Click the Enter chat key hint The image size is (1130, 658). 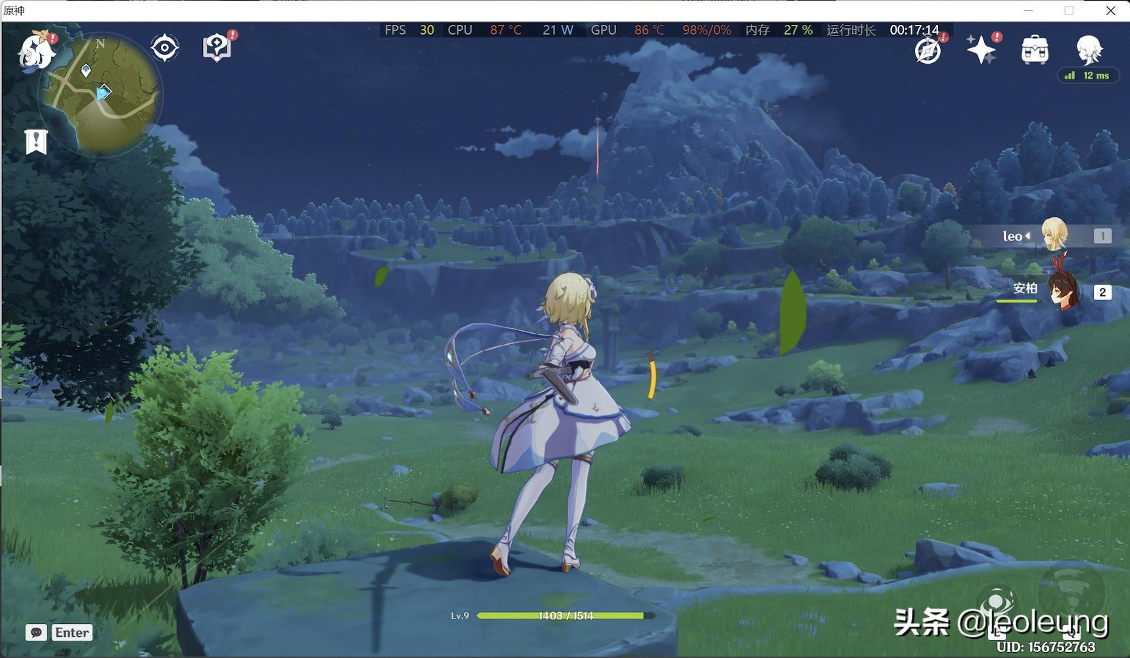tap(72, 632)
